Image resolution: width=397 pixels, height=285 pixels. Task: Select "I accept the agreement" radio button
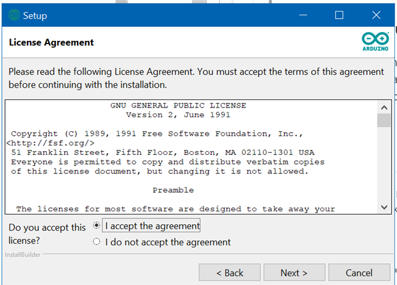[x=97, y=225]
